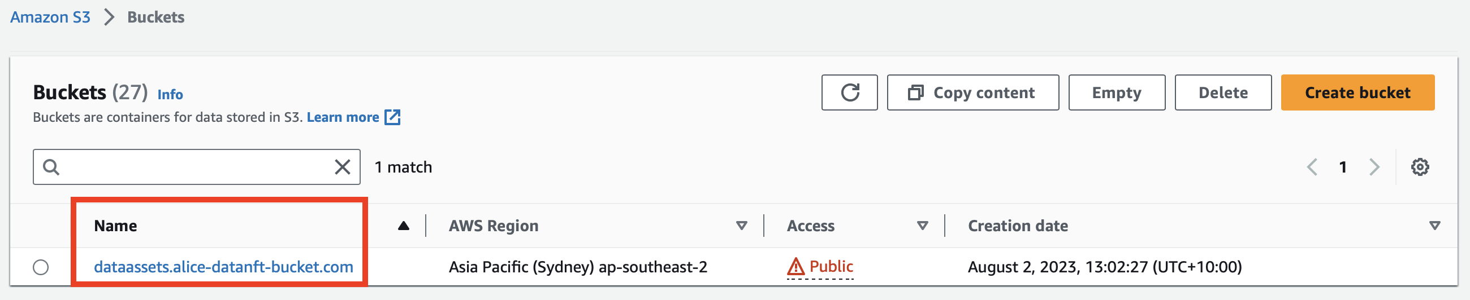Sort by Access column arrow

coord(922,226)
